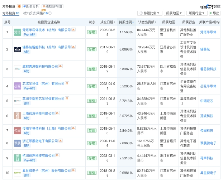Open 上海孤波科技有限公司 link

(39, 114)
